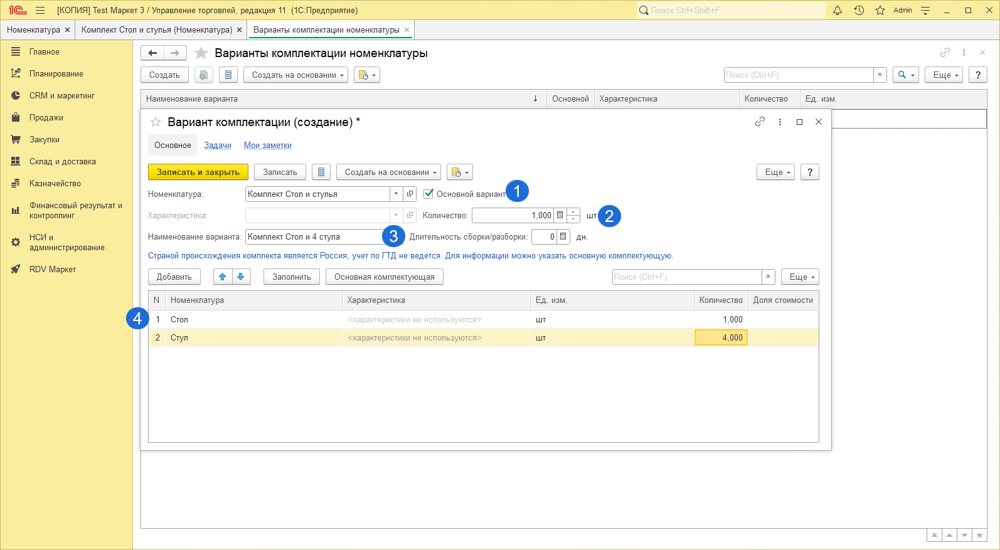Image resolution: width=1000 pixels, height=550 pixels.
Task: Open the Задачи link tab
Action: (x=218, y=145)
